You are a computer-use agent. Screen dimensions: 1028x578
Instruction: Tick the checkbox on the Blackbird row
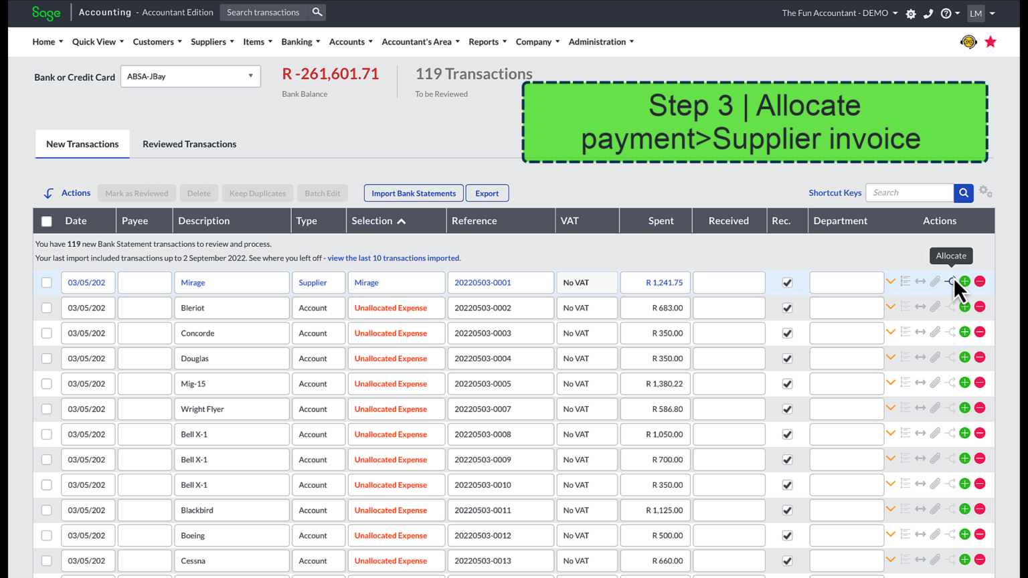click(46, 510)
